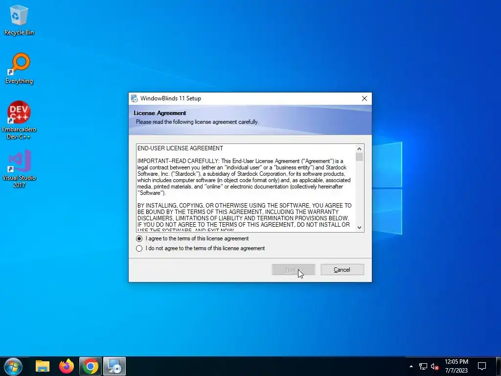Click the END-USER LICENSE AGREEMENT heading text

point(180,148)
